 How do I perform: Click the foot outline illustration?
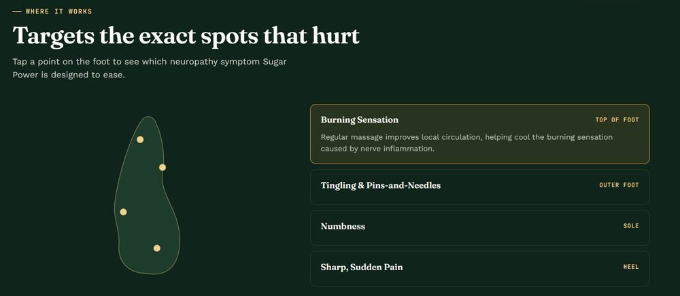(x=147, y=195)
